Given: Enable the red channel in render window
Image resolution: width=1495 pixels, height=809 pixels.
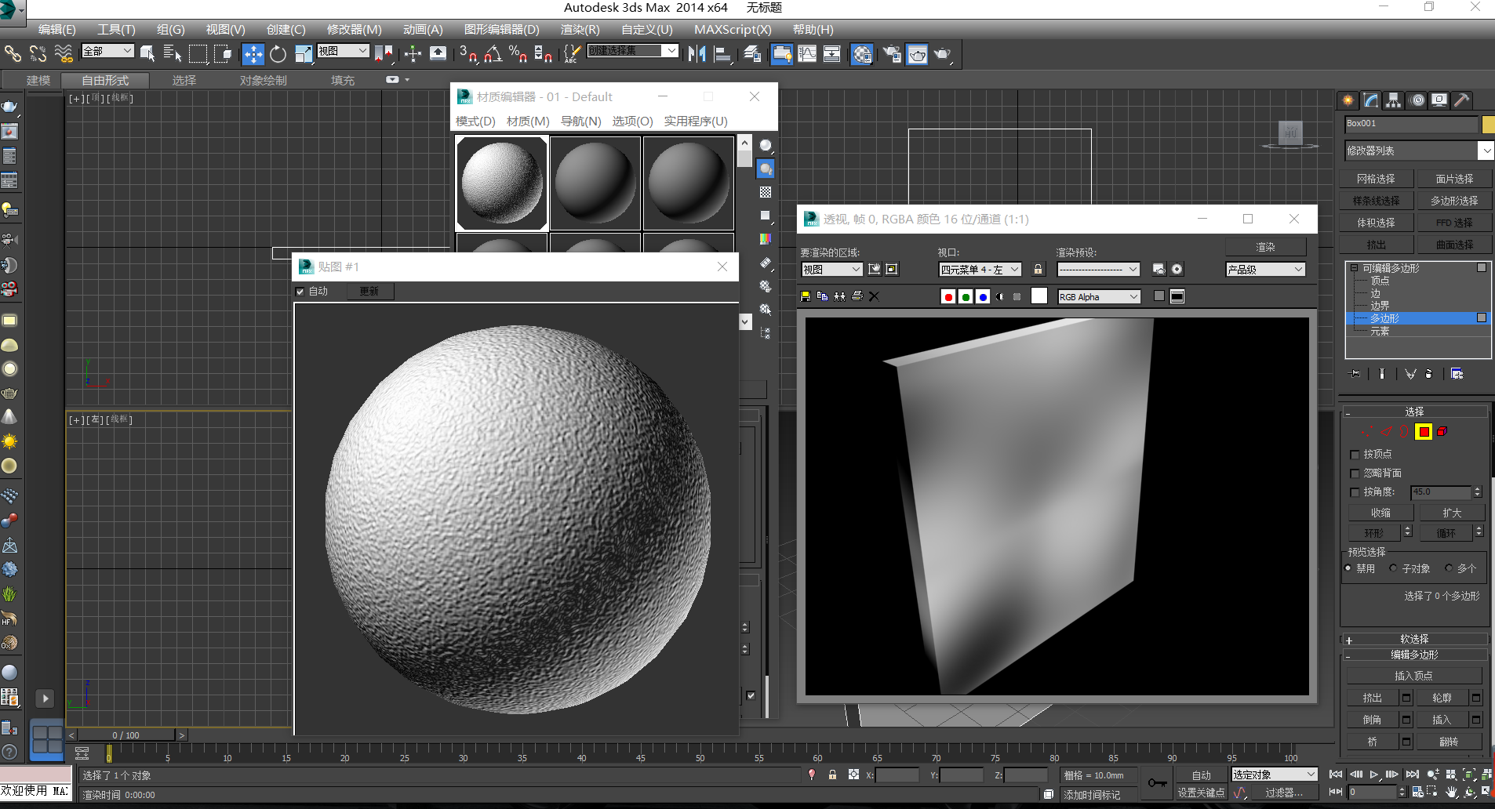Looking at the screenshot, I should [948, 296].
